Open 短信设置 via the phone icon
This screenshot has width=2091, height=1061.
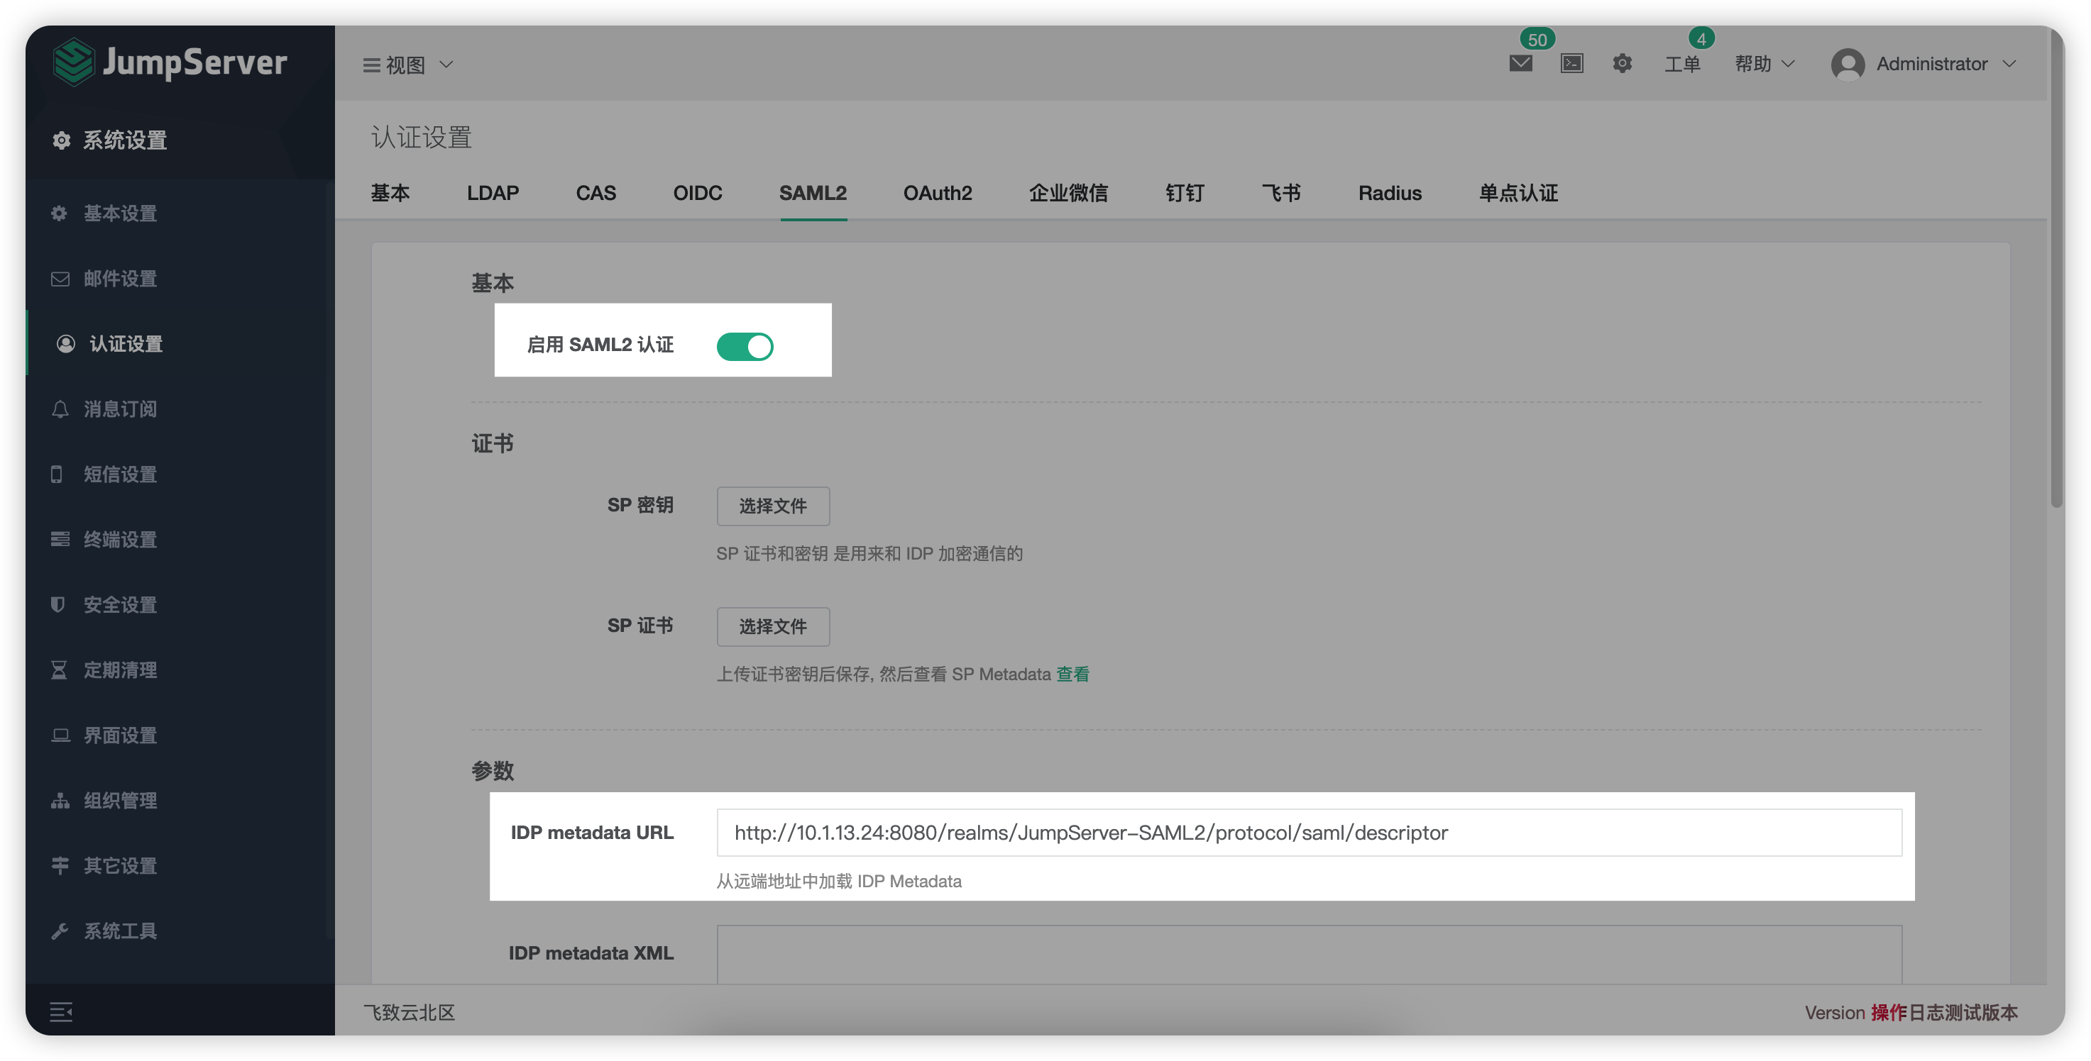(x=119, y=474)
